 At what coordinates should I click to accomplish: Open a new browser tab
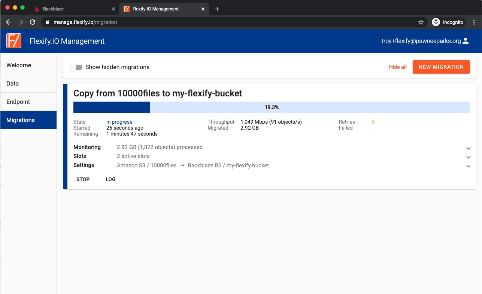click(217, 9)
